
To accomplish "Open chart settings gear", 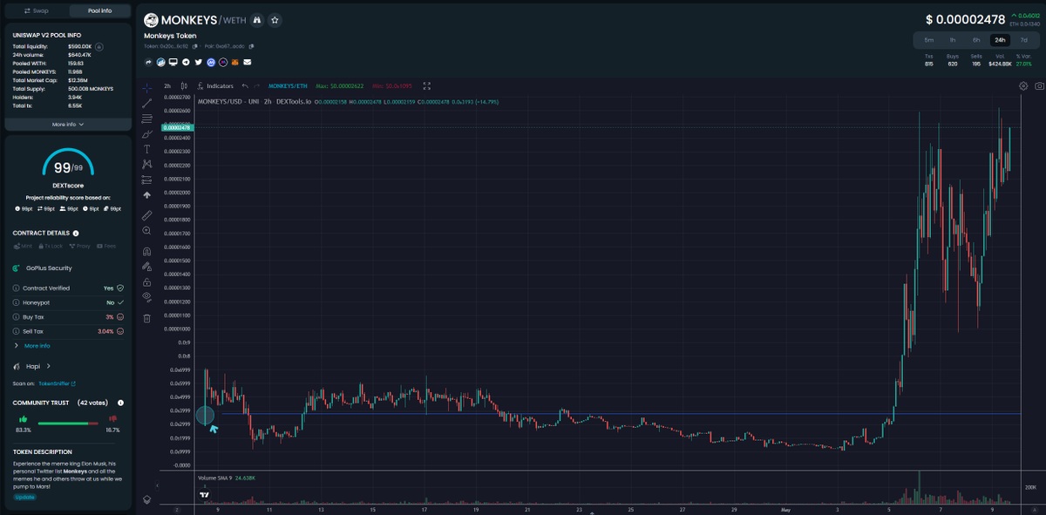I will coord(1023,86).
